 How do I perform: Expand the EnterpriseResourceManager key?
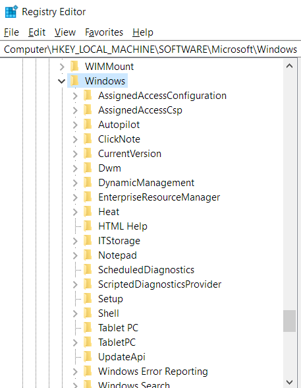click(x=75, y=197)
